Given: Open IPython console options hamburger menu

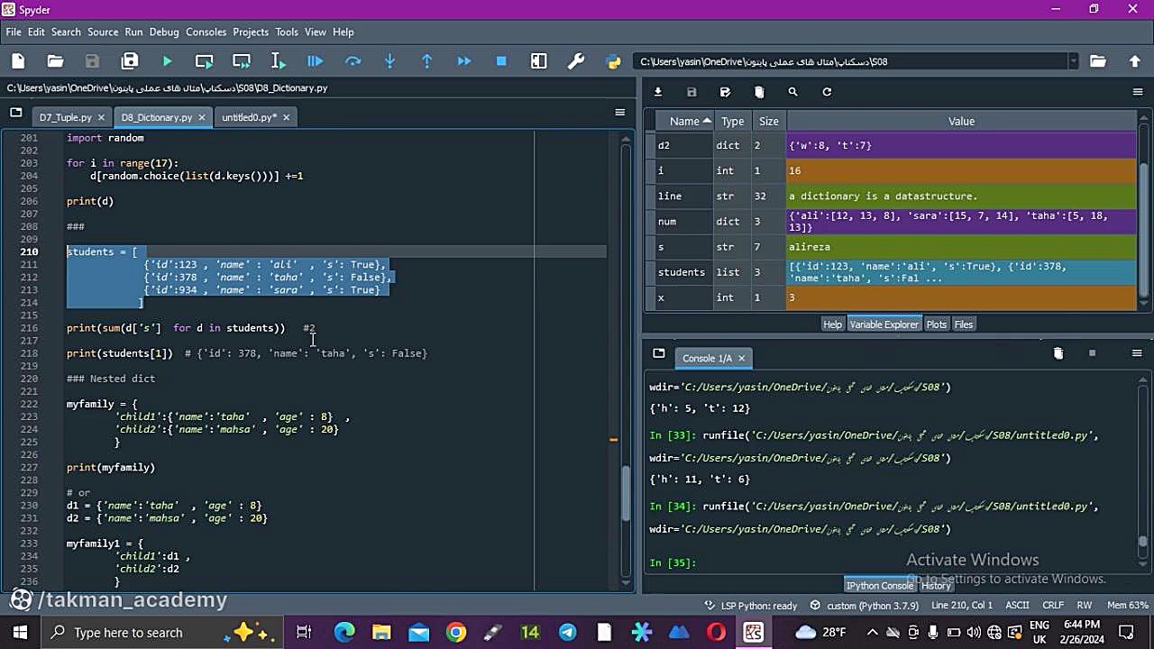Looking at the screenshot, I should point(1137,353).
